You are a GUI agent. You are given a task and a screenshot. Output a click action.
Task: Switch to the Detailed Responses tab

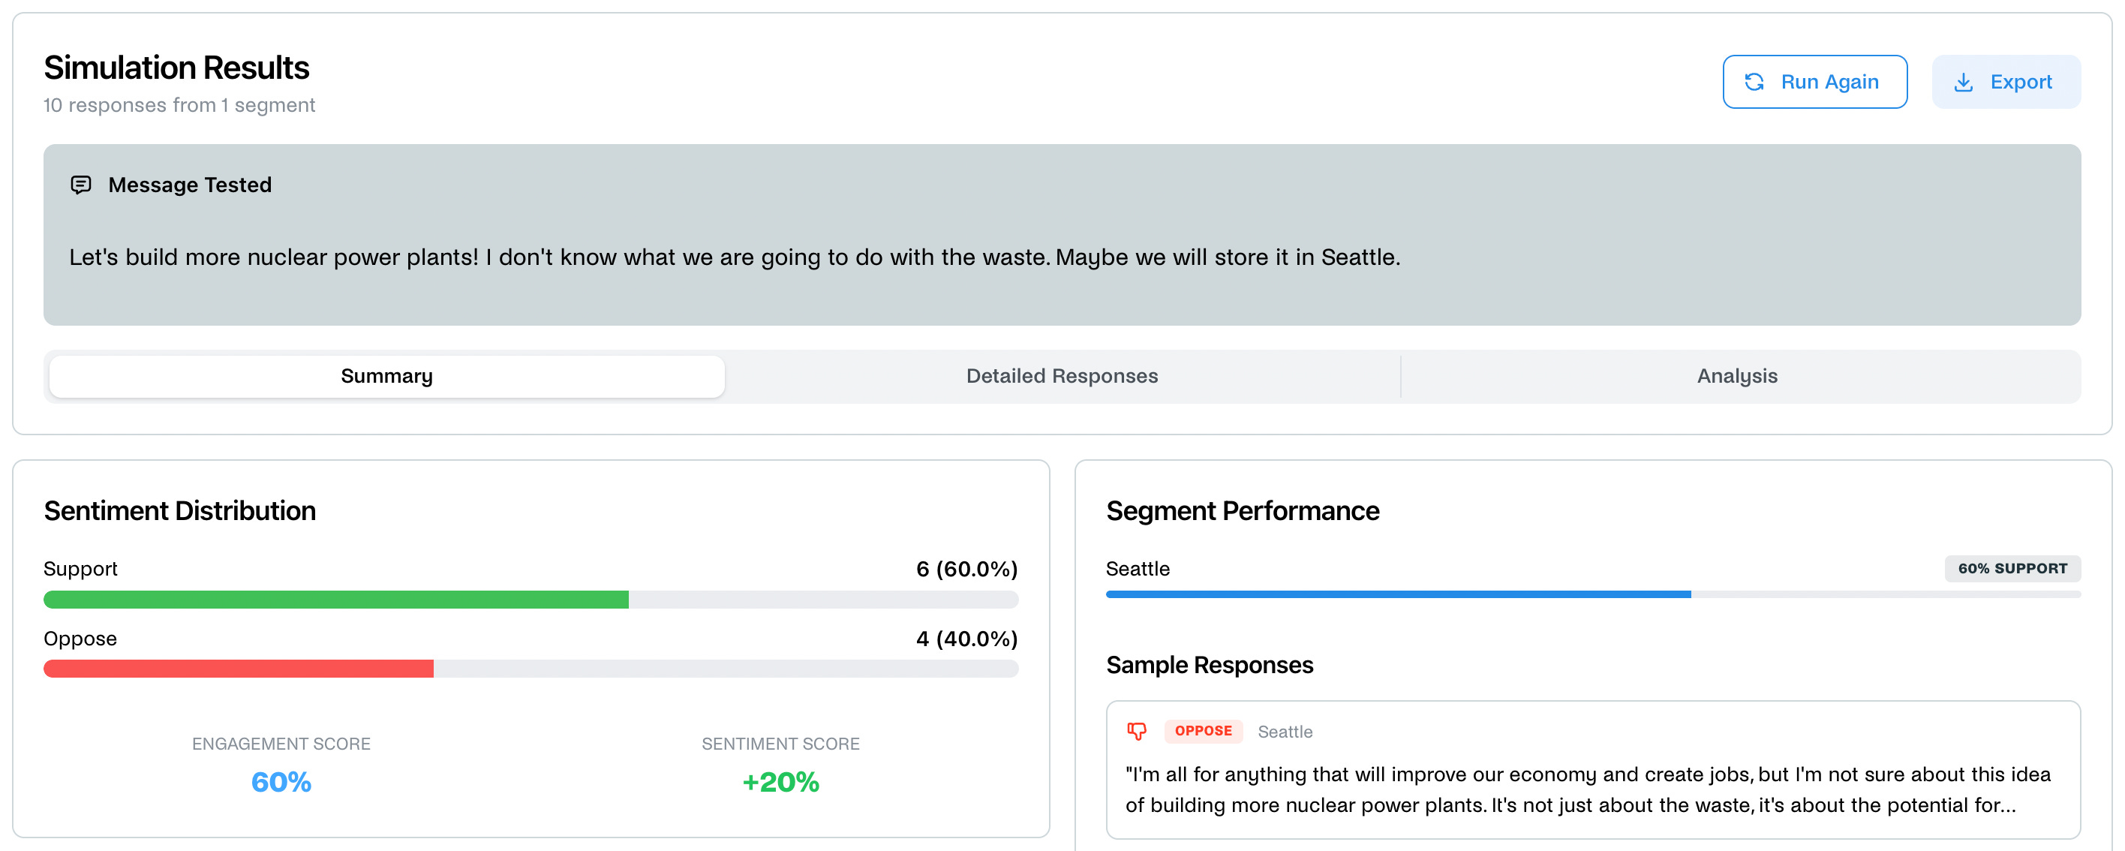(1062, 377)
